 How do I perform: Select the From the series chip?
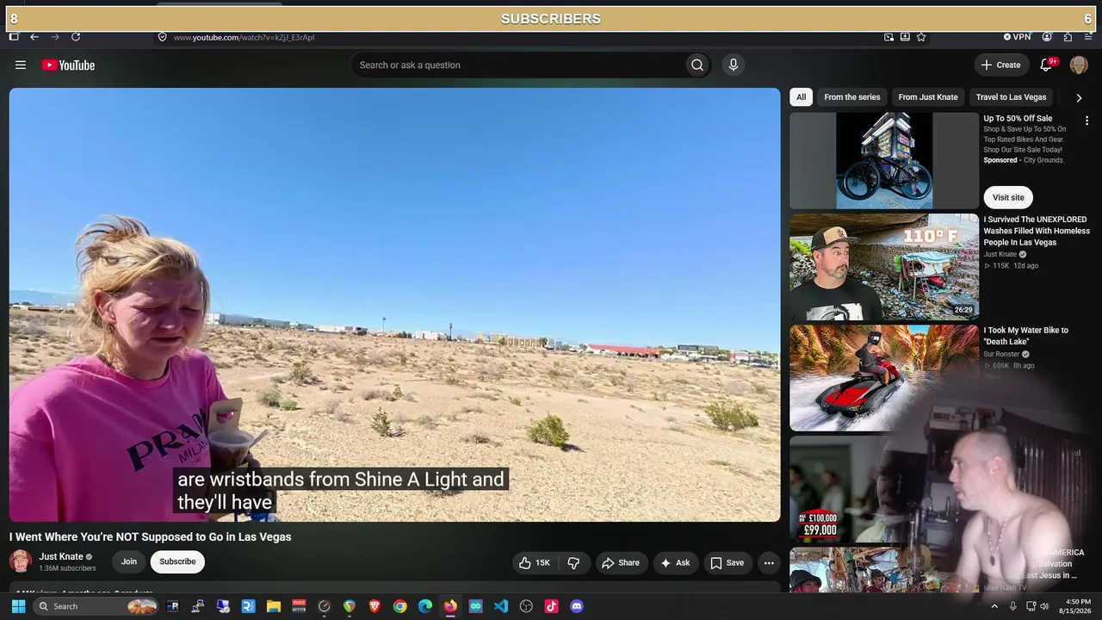coord(852,97)
